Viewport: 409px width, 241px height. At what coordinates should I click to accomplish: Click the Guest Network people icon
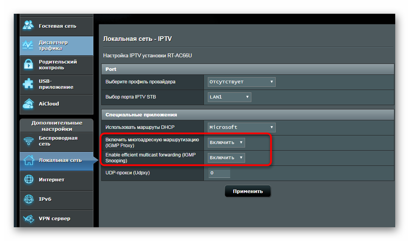(x=29, y=25)
